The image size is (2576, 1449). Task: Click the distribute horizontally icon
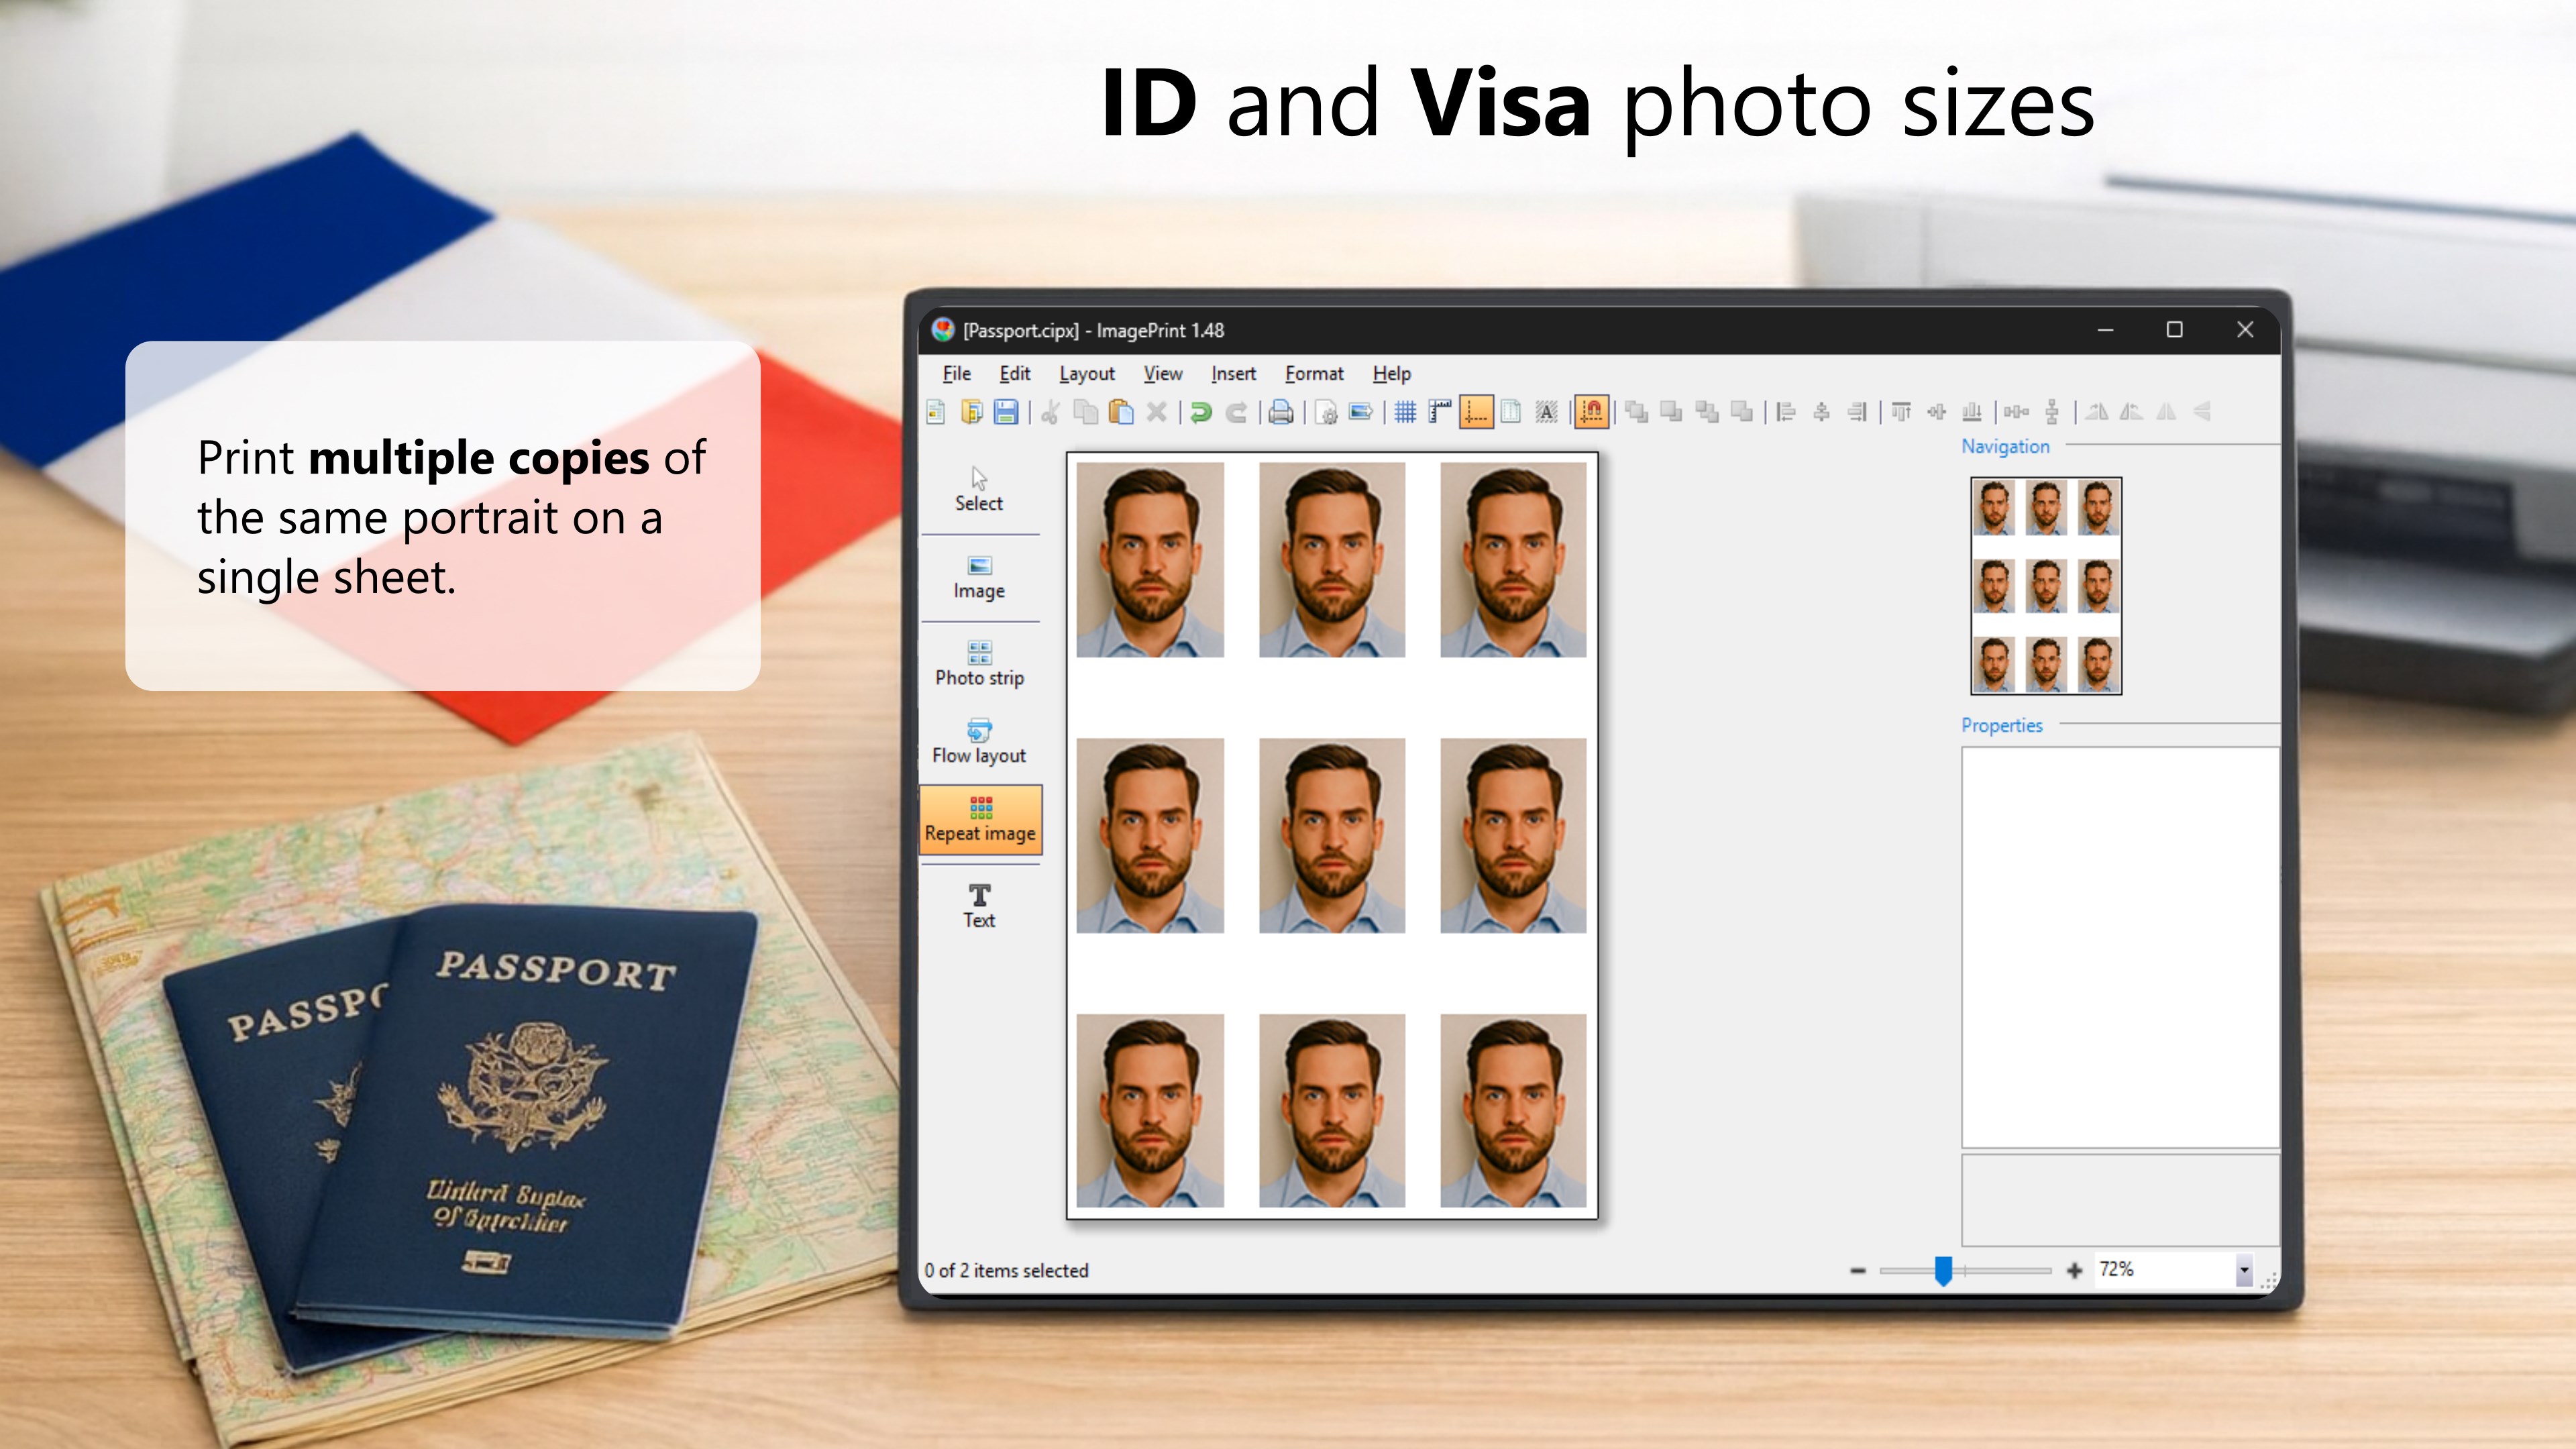(x=2016, y=412)
